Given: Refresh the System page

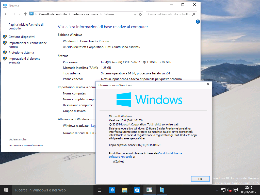Looking at the screenshot, I should [x=140, y=14].
